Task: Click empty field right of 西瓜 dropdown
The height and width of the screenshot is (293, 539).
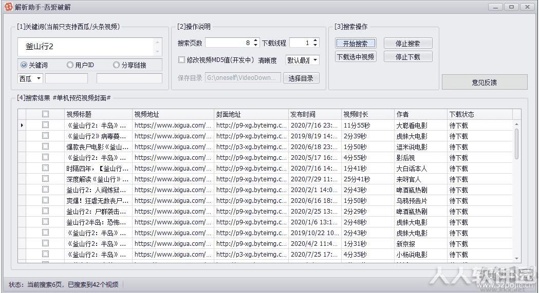Action: (x=66, y=78)
